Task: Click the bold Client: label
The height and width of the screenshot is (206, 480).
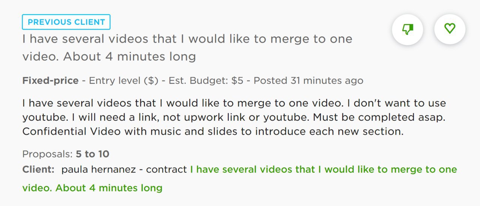Action: [39, 169]
